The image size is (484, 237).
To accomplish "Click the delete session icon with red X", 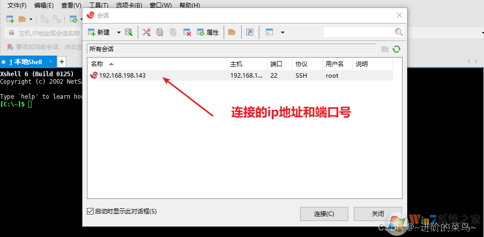I will pyautogui.click(x=187, y=32).
